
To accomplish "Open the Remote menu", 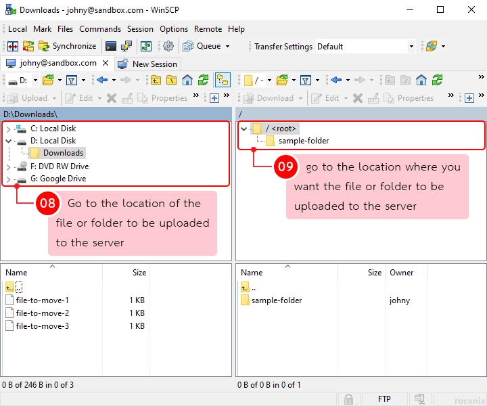I will (x=208, y=29).
